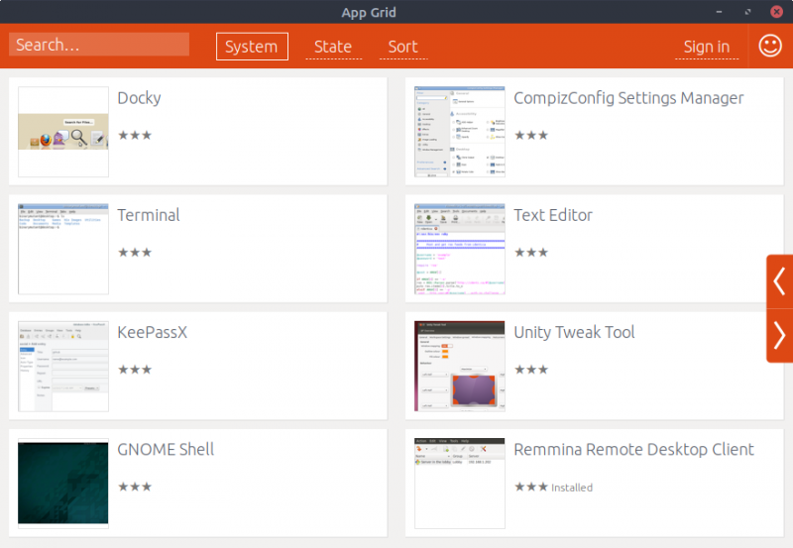Expand the State filter dropdown

333,47
